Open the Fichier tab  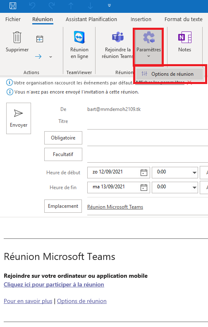[13, 19]
